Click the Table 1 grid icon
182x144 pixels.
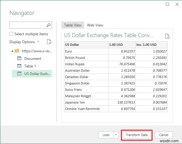tap(19, 66)
